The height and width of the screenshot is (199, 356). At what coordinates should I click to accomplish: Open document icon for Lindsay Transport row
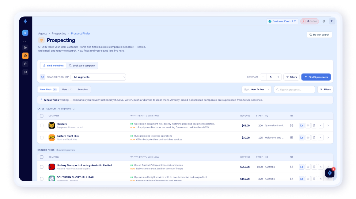click(314, 167)
